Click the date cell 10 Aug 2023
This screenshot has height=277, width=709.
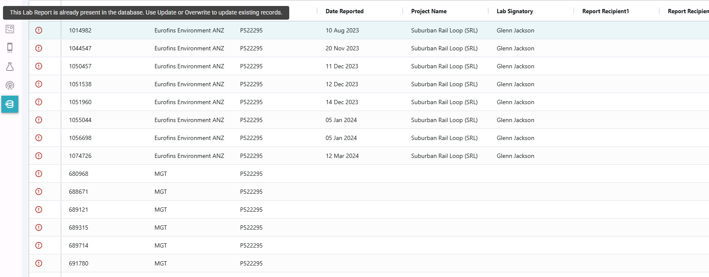[x=342, y=30]
